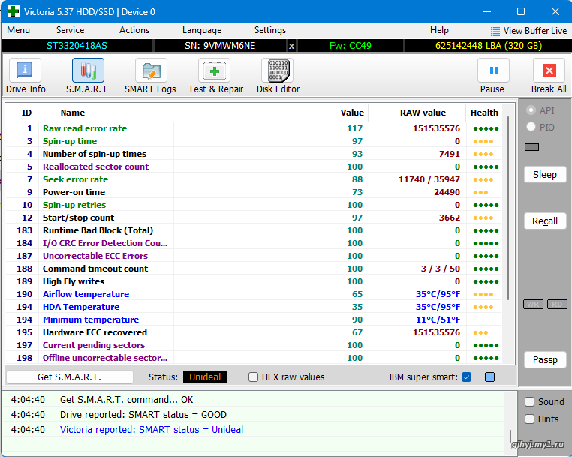Click the 625142448 LBA (320 GB) label
This screenshot has height=457, width=572.
click(489, 46)
